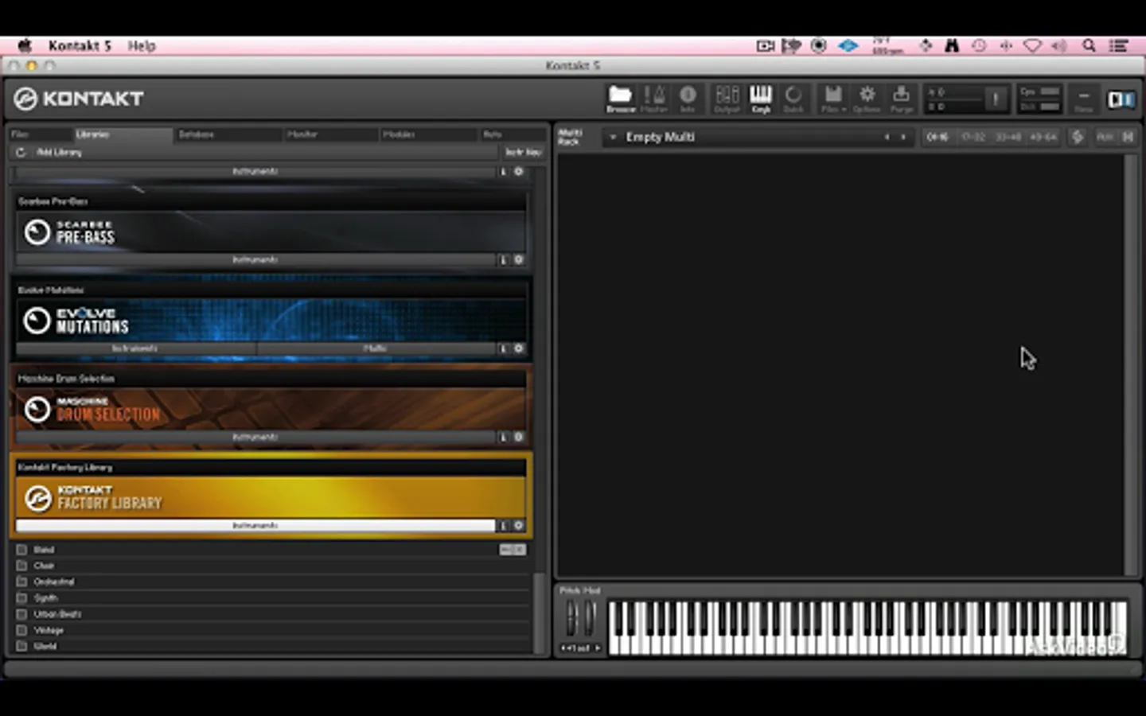Screen dimensions: 1146x716
Task: Open the Help menu
Action: point(142,45)
